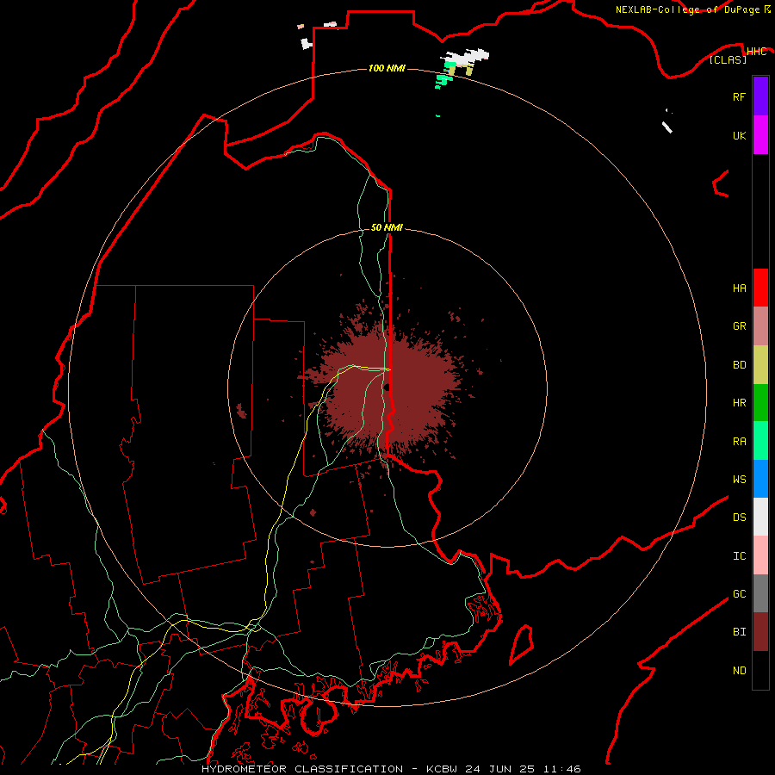775x775 pixels.
Task: Click the GC gray legend swatch
Action: (x=760, y=593)
